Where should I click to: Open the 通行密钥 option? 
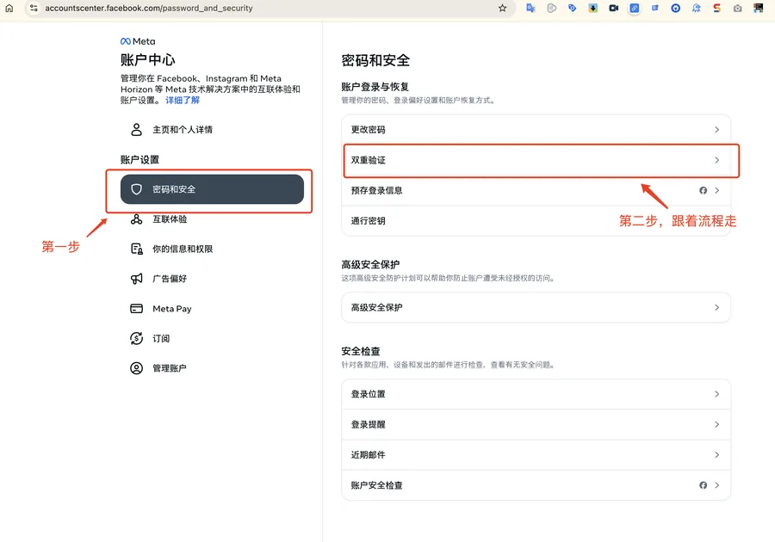[536, 220]
